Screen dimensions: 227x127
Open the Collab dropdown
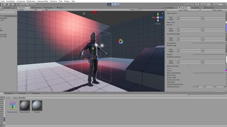[x=189, y=5]
